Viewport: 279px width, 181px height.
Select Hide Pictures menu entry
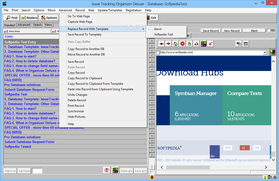click(x=76, y=117)
